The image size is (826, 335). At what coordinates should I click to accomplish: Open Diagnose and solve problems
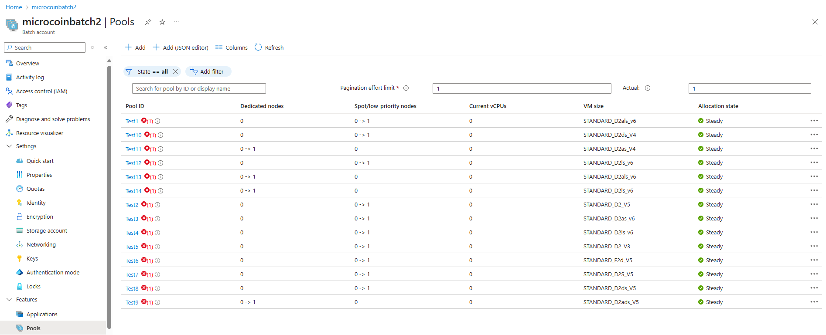[53, 119]
